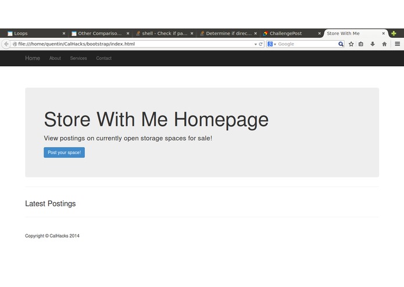The image size is (404, 287).
Task: Click the Copyright © CalHacks 2014 text
Action: pos(52,236)
